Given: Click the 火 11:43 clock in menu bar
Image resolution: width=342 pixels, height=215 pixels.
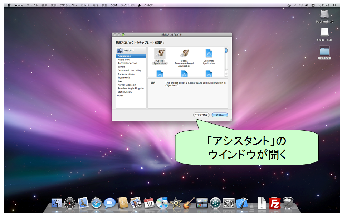Looking at the screenshot, I should tap(323, 5).
